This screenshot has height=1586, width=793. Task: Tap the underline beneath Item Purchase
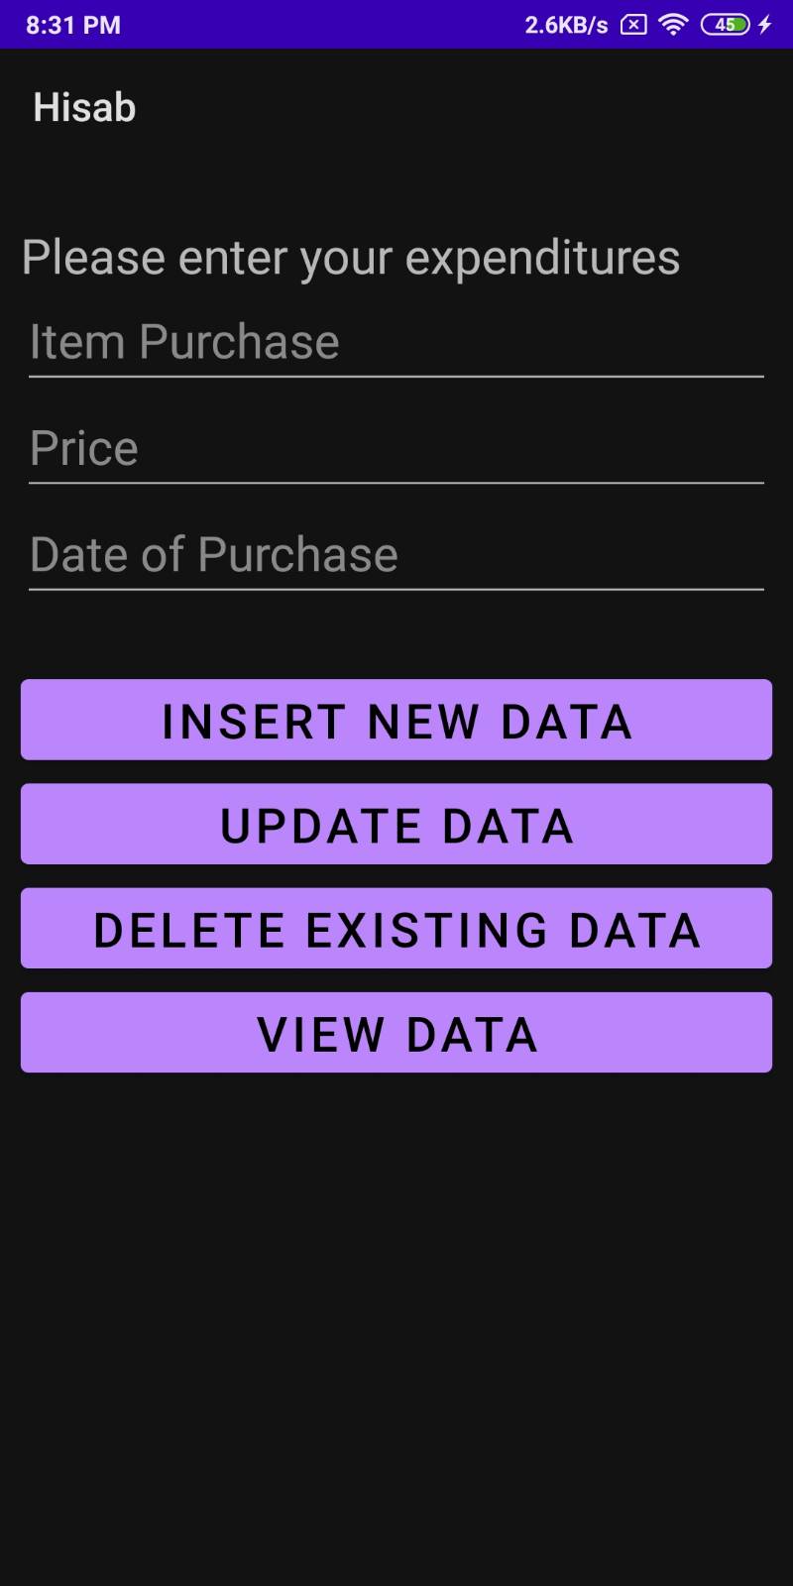tap(396, 377)
